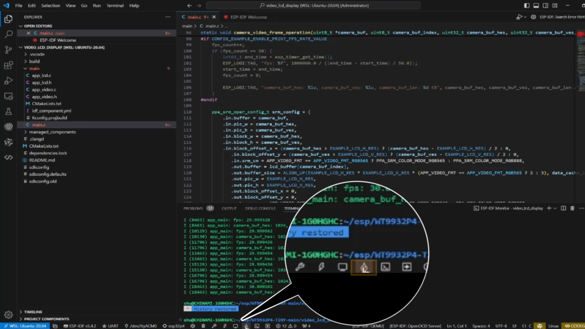Open the Extensions view
This screenshot has width=585, height=329.
(8, 65)
